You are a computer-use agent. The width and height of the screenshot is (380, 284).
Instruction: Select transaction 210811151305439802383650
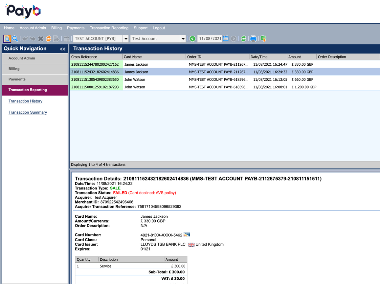225,79
